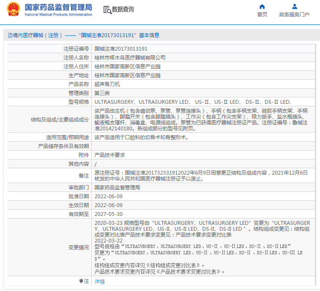Open 政务服务门户 user portal icon
The height and width of the screenshot is (291, 320).
click(x=295, y=6)
